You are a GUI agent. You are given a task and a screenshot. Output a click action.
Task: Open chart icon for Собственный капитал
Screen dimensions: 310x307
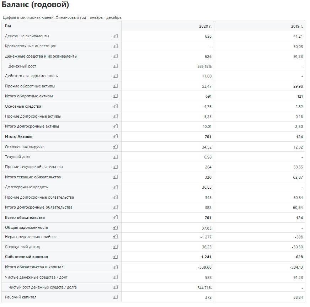(115, 257)
